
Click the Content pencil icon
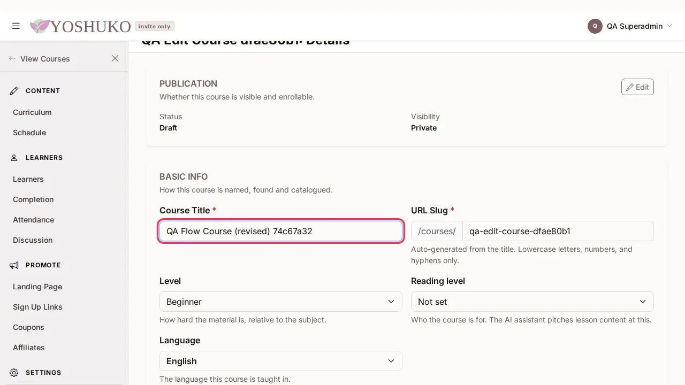tap(14, 91)
